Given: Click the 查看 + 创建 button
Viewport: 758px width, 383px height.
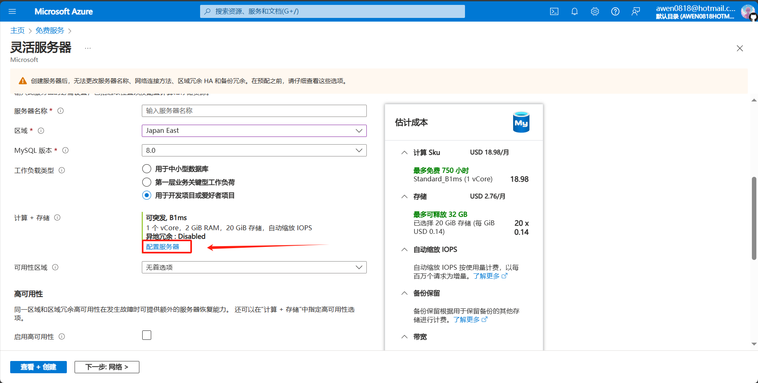Looking at the screenshot, I should (38, 367).
